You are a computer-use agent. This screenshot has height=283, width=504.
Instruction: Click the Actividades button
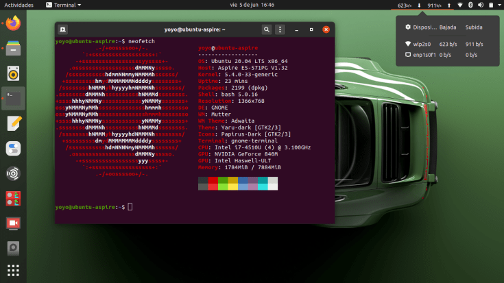pyautogui.click(x=19, y=5)
